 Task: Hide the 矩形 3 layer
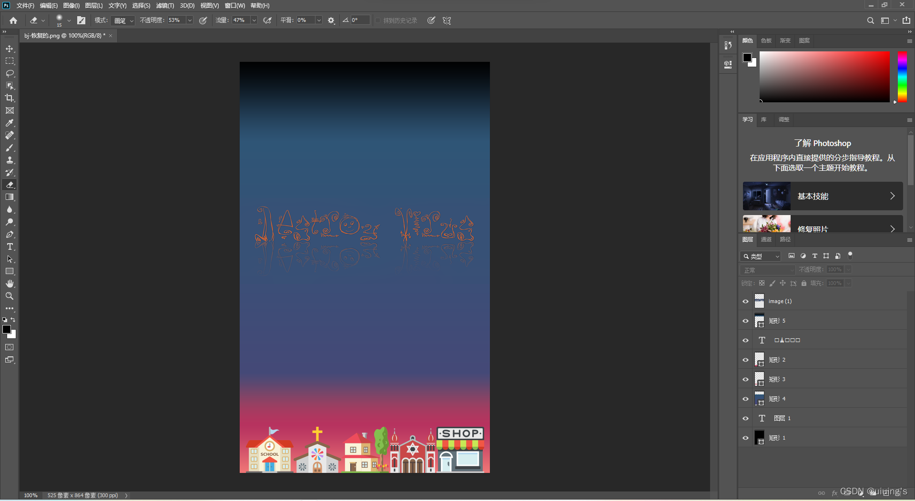point(746,379)
